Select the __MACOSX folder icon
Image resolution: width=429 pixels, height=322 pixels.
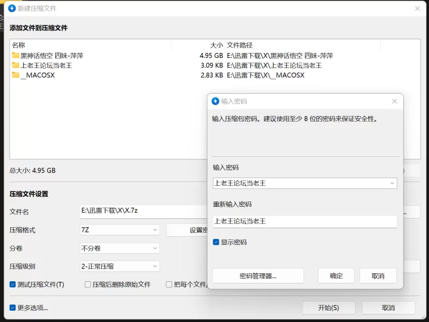coord(16,75)
